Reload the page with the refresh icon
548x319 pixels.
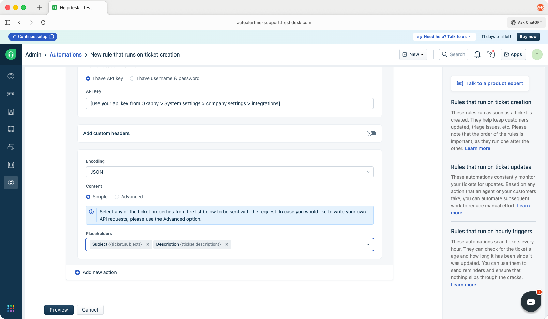tap(43, 22)
